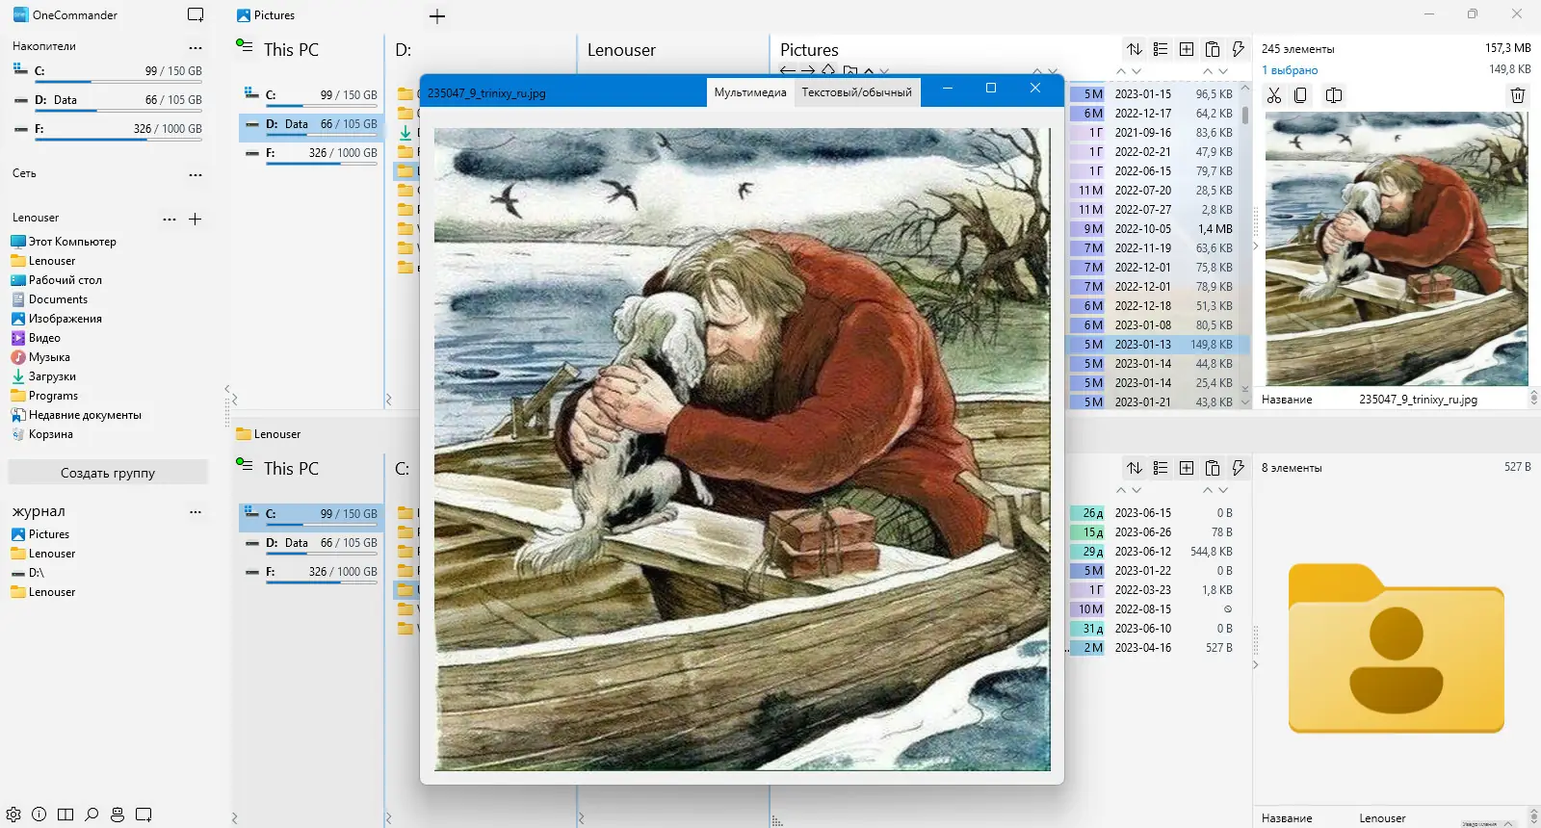Paste clipboard in Pictures pane toolbar
The height and width of the screenshot is (828, 1541).
[x=1213, y=49]
